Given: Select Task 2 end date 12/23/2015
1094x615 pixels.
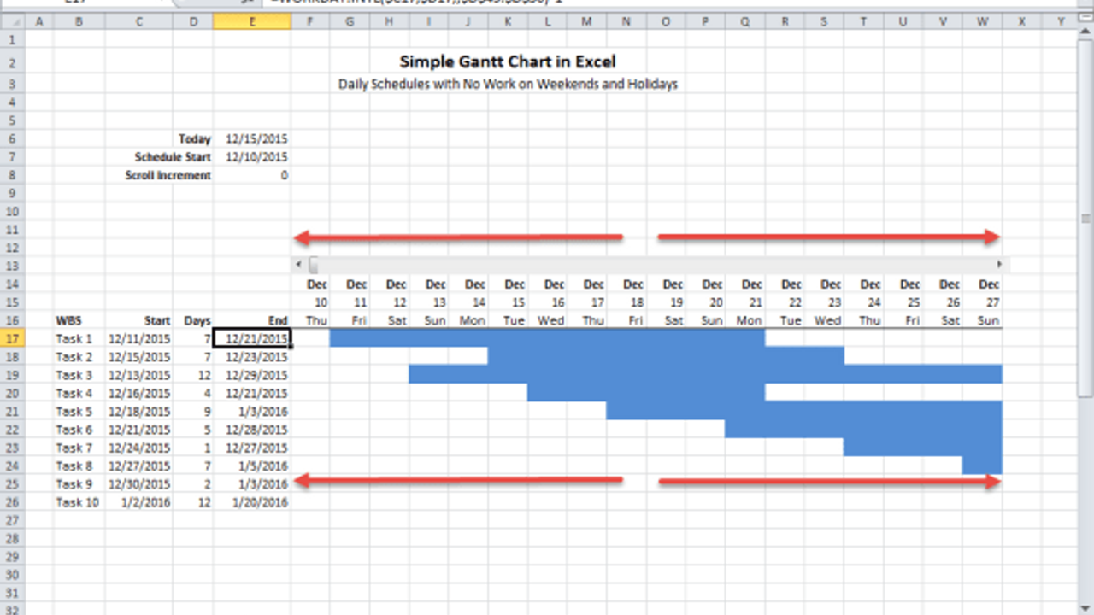Looking at the screenshot, I should [x=252, y=356].
